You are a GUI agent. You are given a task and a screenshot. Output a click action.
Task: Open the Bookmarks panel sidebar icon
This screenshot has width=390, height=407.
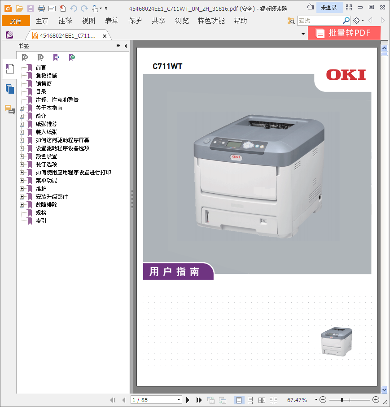click(x=10, y=69)
